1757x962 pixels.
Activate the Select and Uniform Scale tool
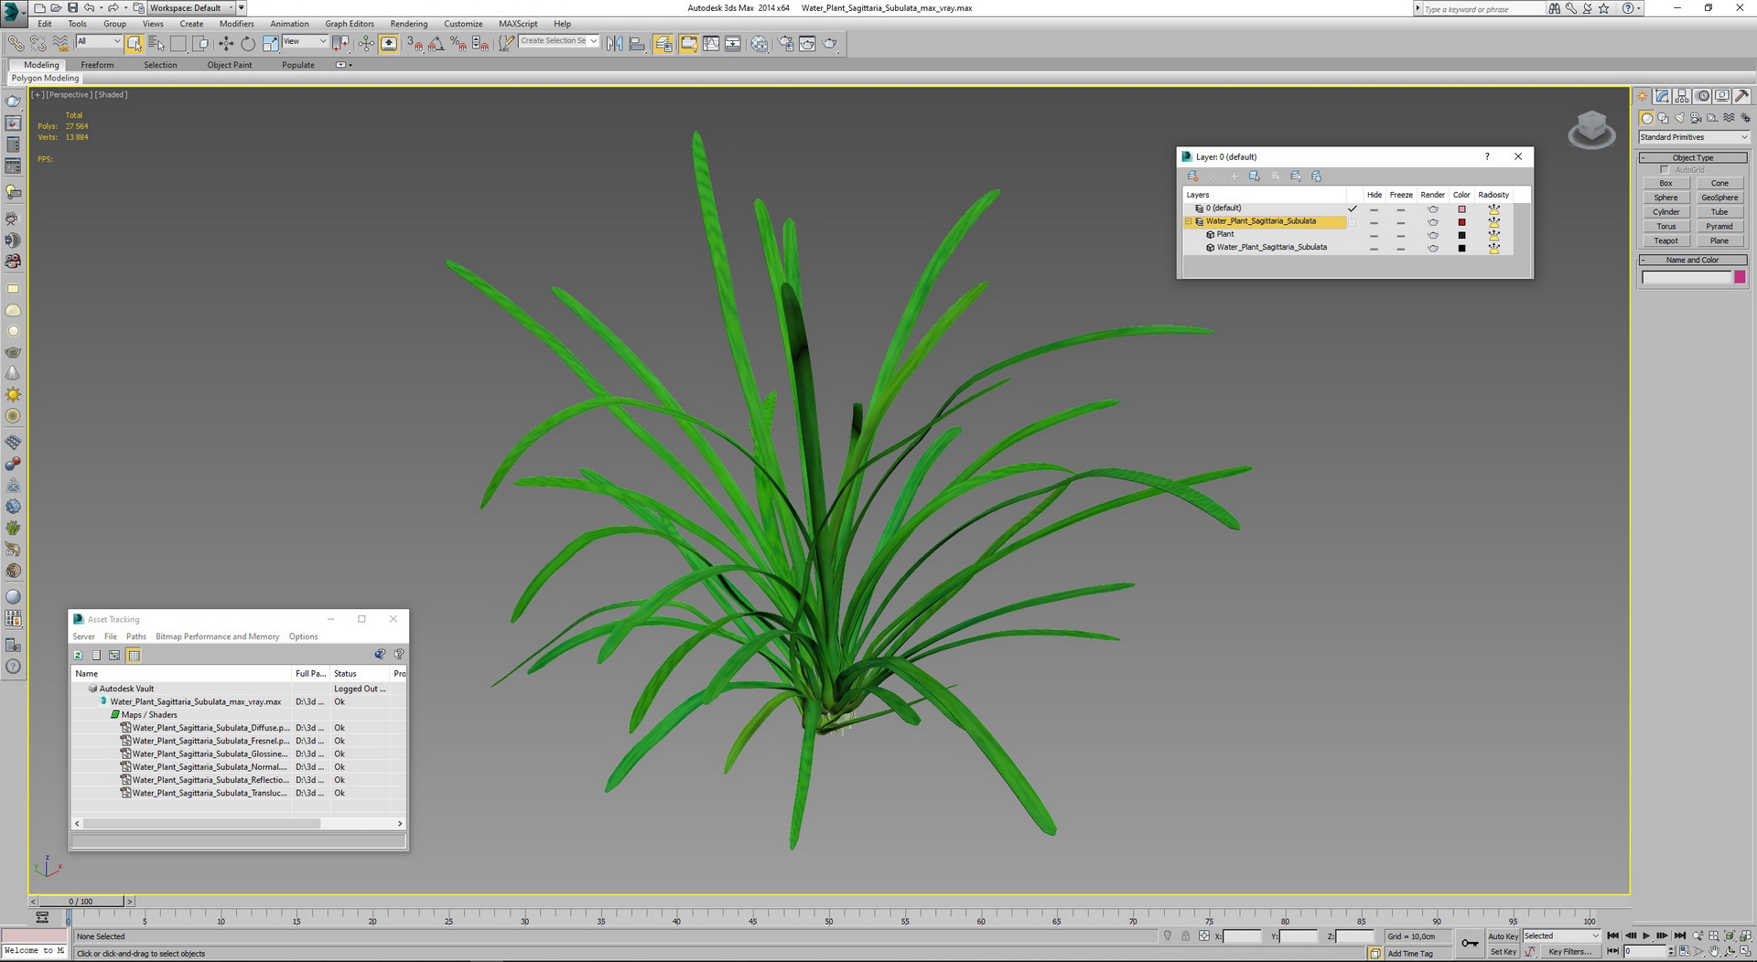[270, 43]
